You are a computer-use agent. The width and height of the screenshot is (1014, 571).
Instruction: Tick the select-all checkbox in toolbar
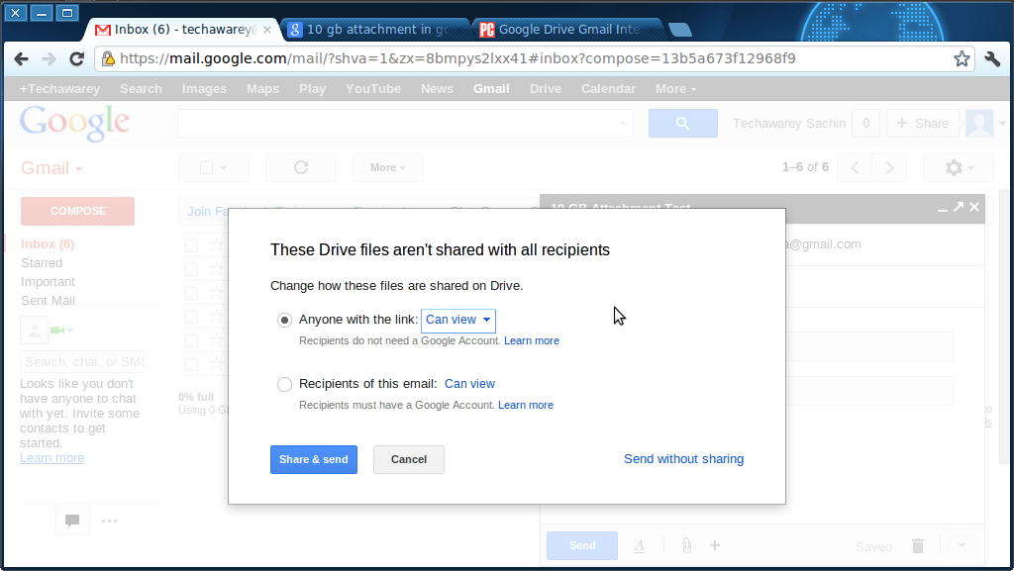[x=206, y=168]
